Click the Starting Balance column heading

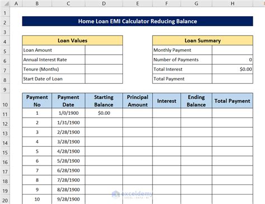(104, 101)
